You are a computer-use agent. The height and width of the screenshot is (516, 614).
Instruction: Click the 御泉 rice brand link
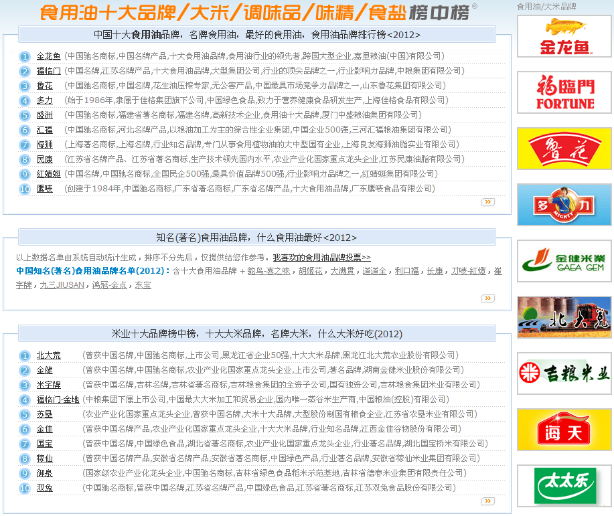coord(45,473)
